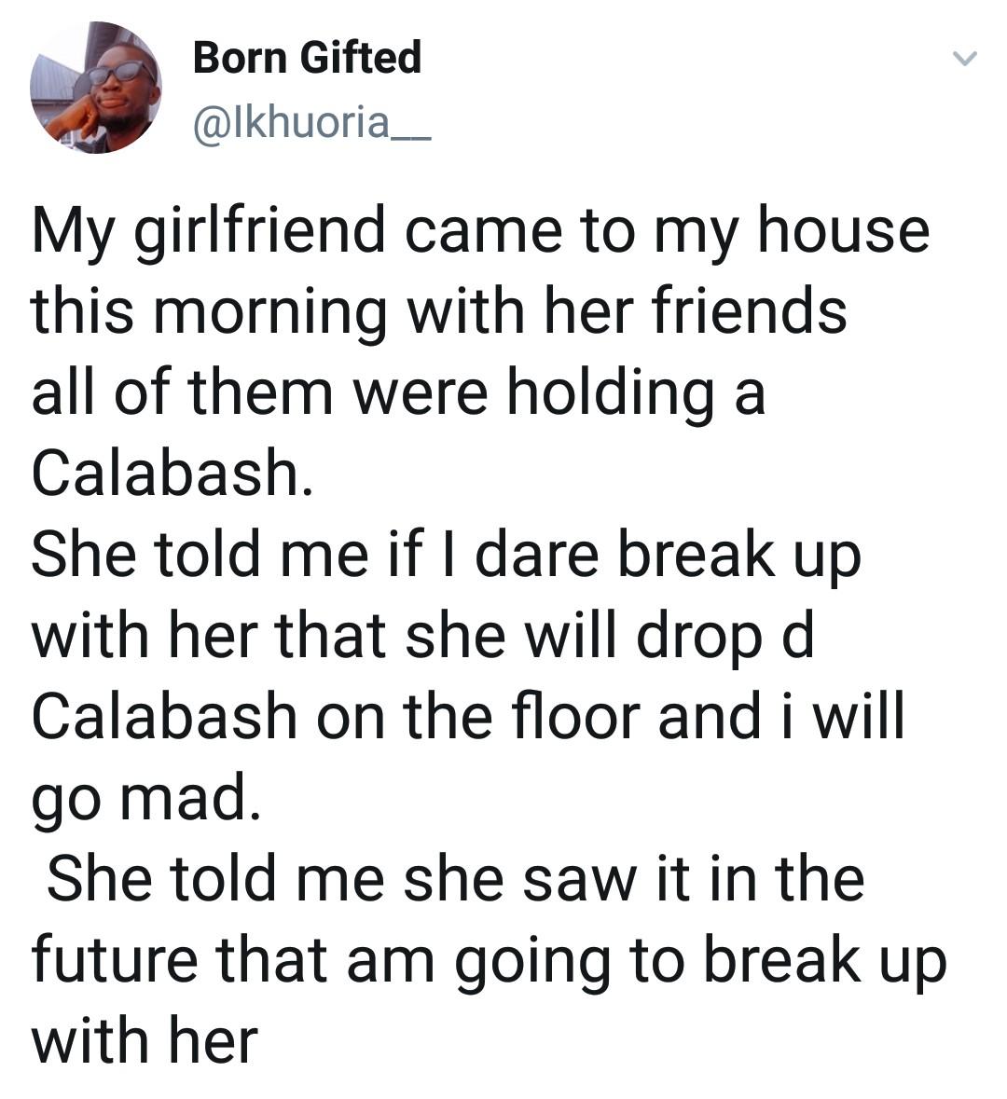This screenshot has height=1099, width=1007.
Task: Click the standalone "Calabash." line
Action: coord(168,473)
